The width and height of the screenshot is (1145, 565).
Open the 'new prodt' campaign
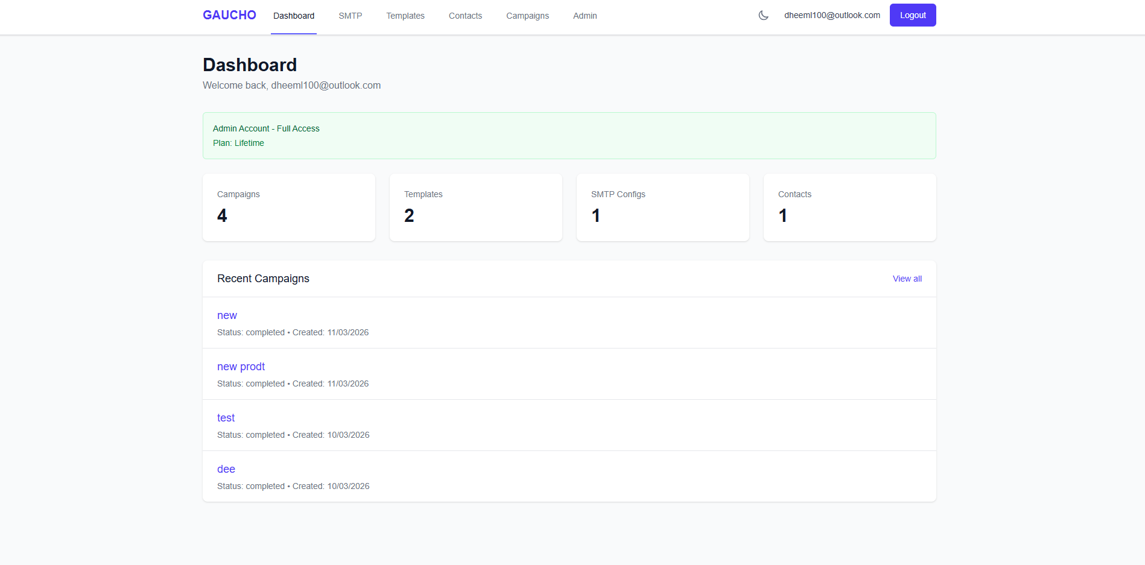[241, 366]
